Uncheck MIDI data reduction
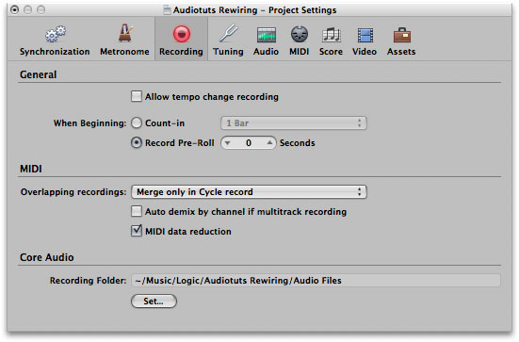Viewport: 519px width, 342px height. [137, 231]
